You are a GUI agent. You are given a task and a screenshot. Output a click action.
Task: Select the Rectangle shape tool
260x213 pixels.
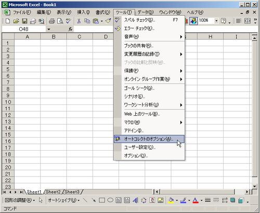(102, 201)
